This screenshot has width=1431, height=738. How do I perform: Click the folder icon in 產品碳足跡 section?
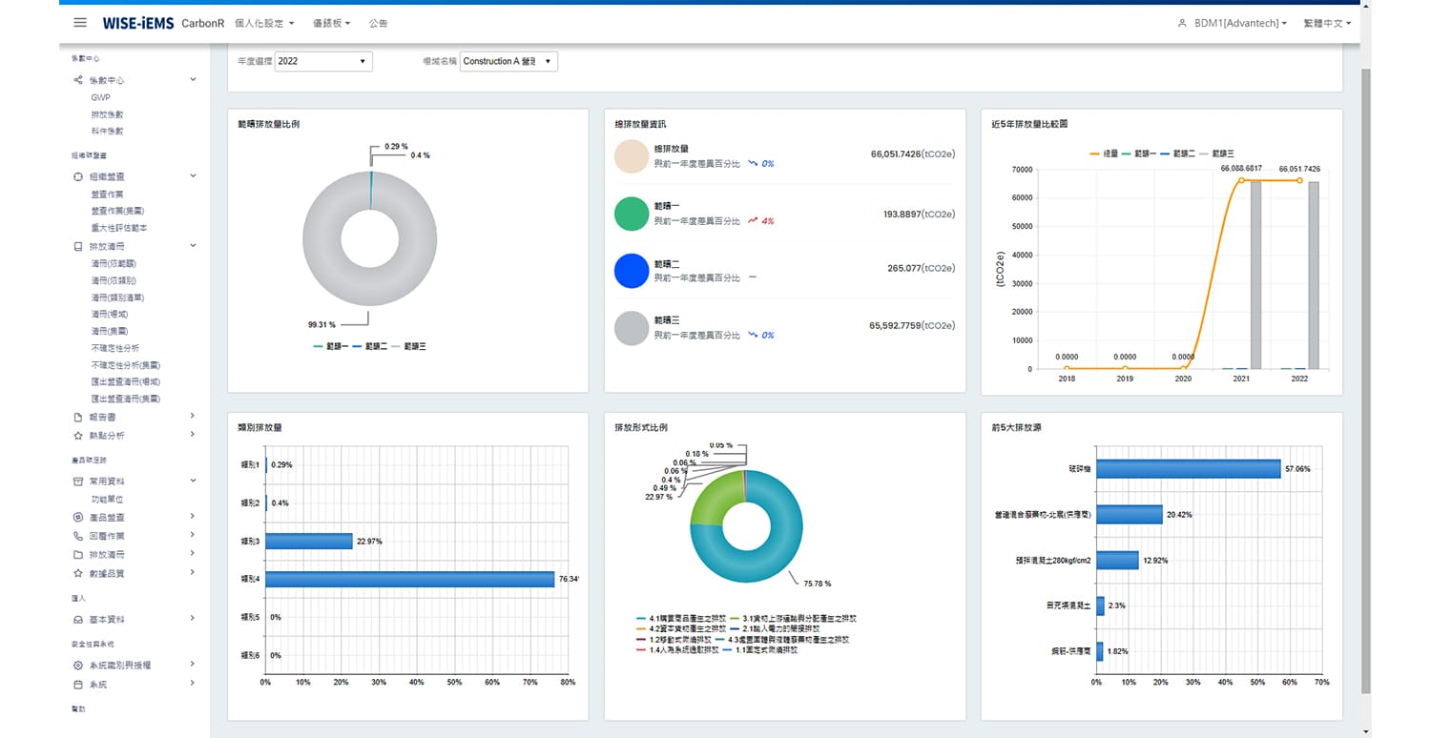pos(78,554)
